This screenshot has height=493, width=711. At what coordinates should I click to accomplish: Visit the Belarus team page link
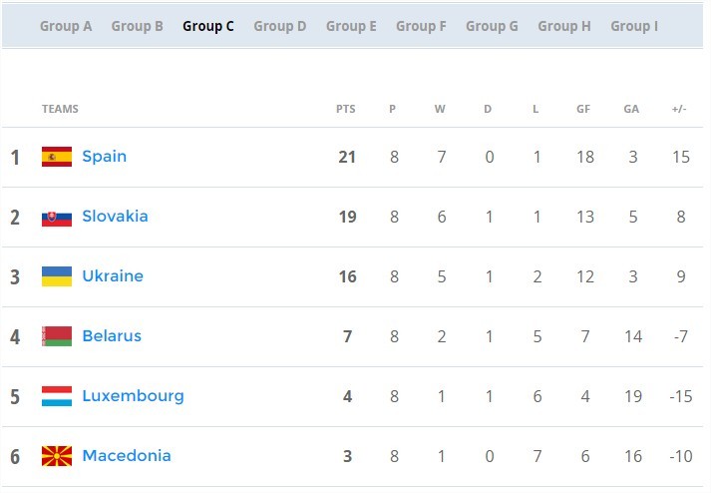click(112, 336)
